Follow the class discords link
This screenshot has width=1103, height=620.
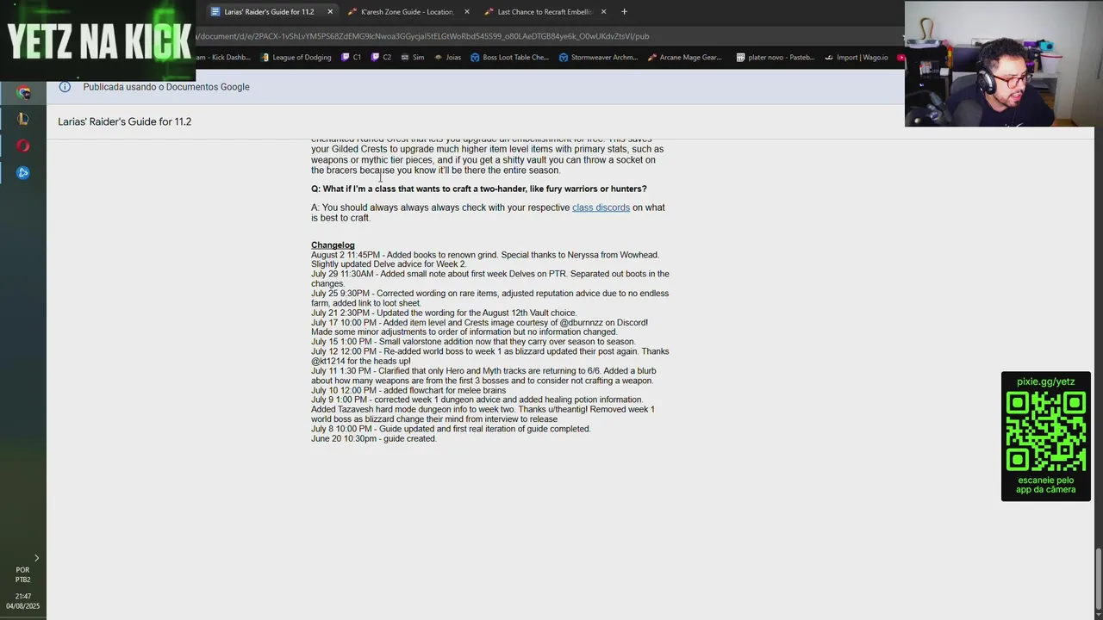601,208
